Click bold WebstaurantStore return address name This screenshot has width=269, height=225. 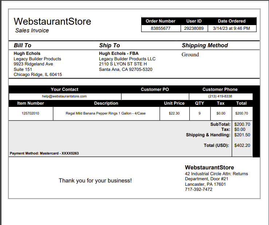click(x=209, y=168)
